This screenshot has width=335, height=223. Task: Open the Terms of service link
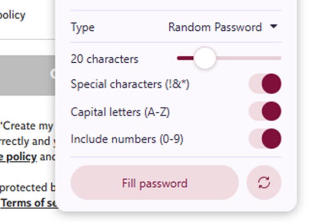(x=28, y=203)
